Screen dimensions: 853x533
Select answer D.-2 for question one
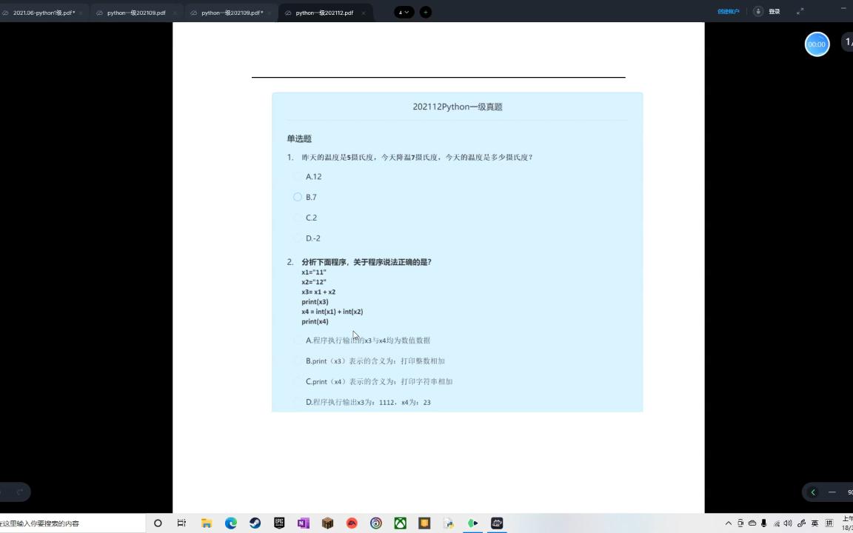[298, 238]
